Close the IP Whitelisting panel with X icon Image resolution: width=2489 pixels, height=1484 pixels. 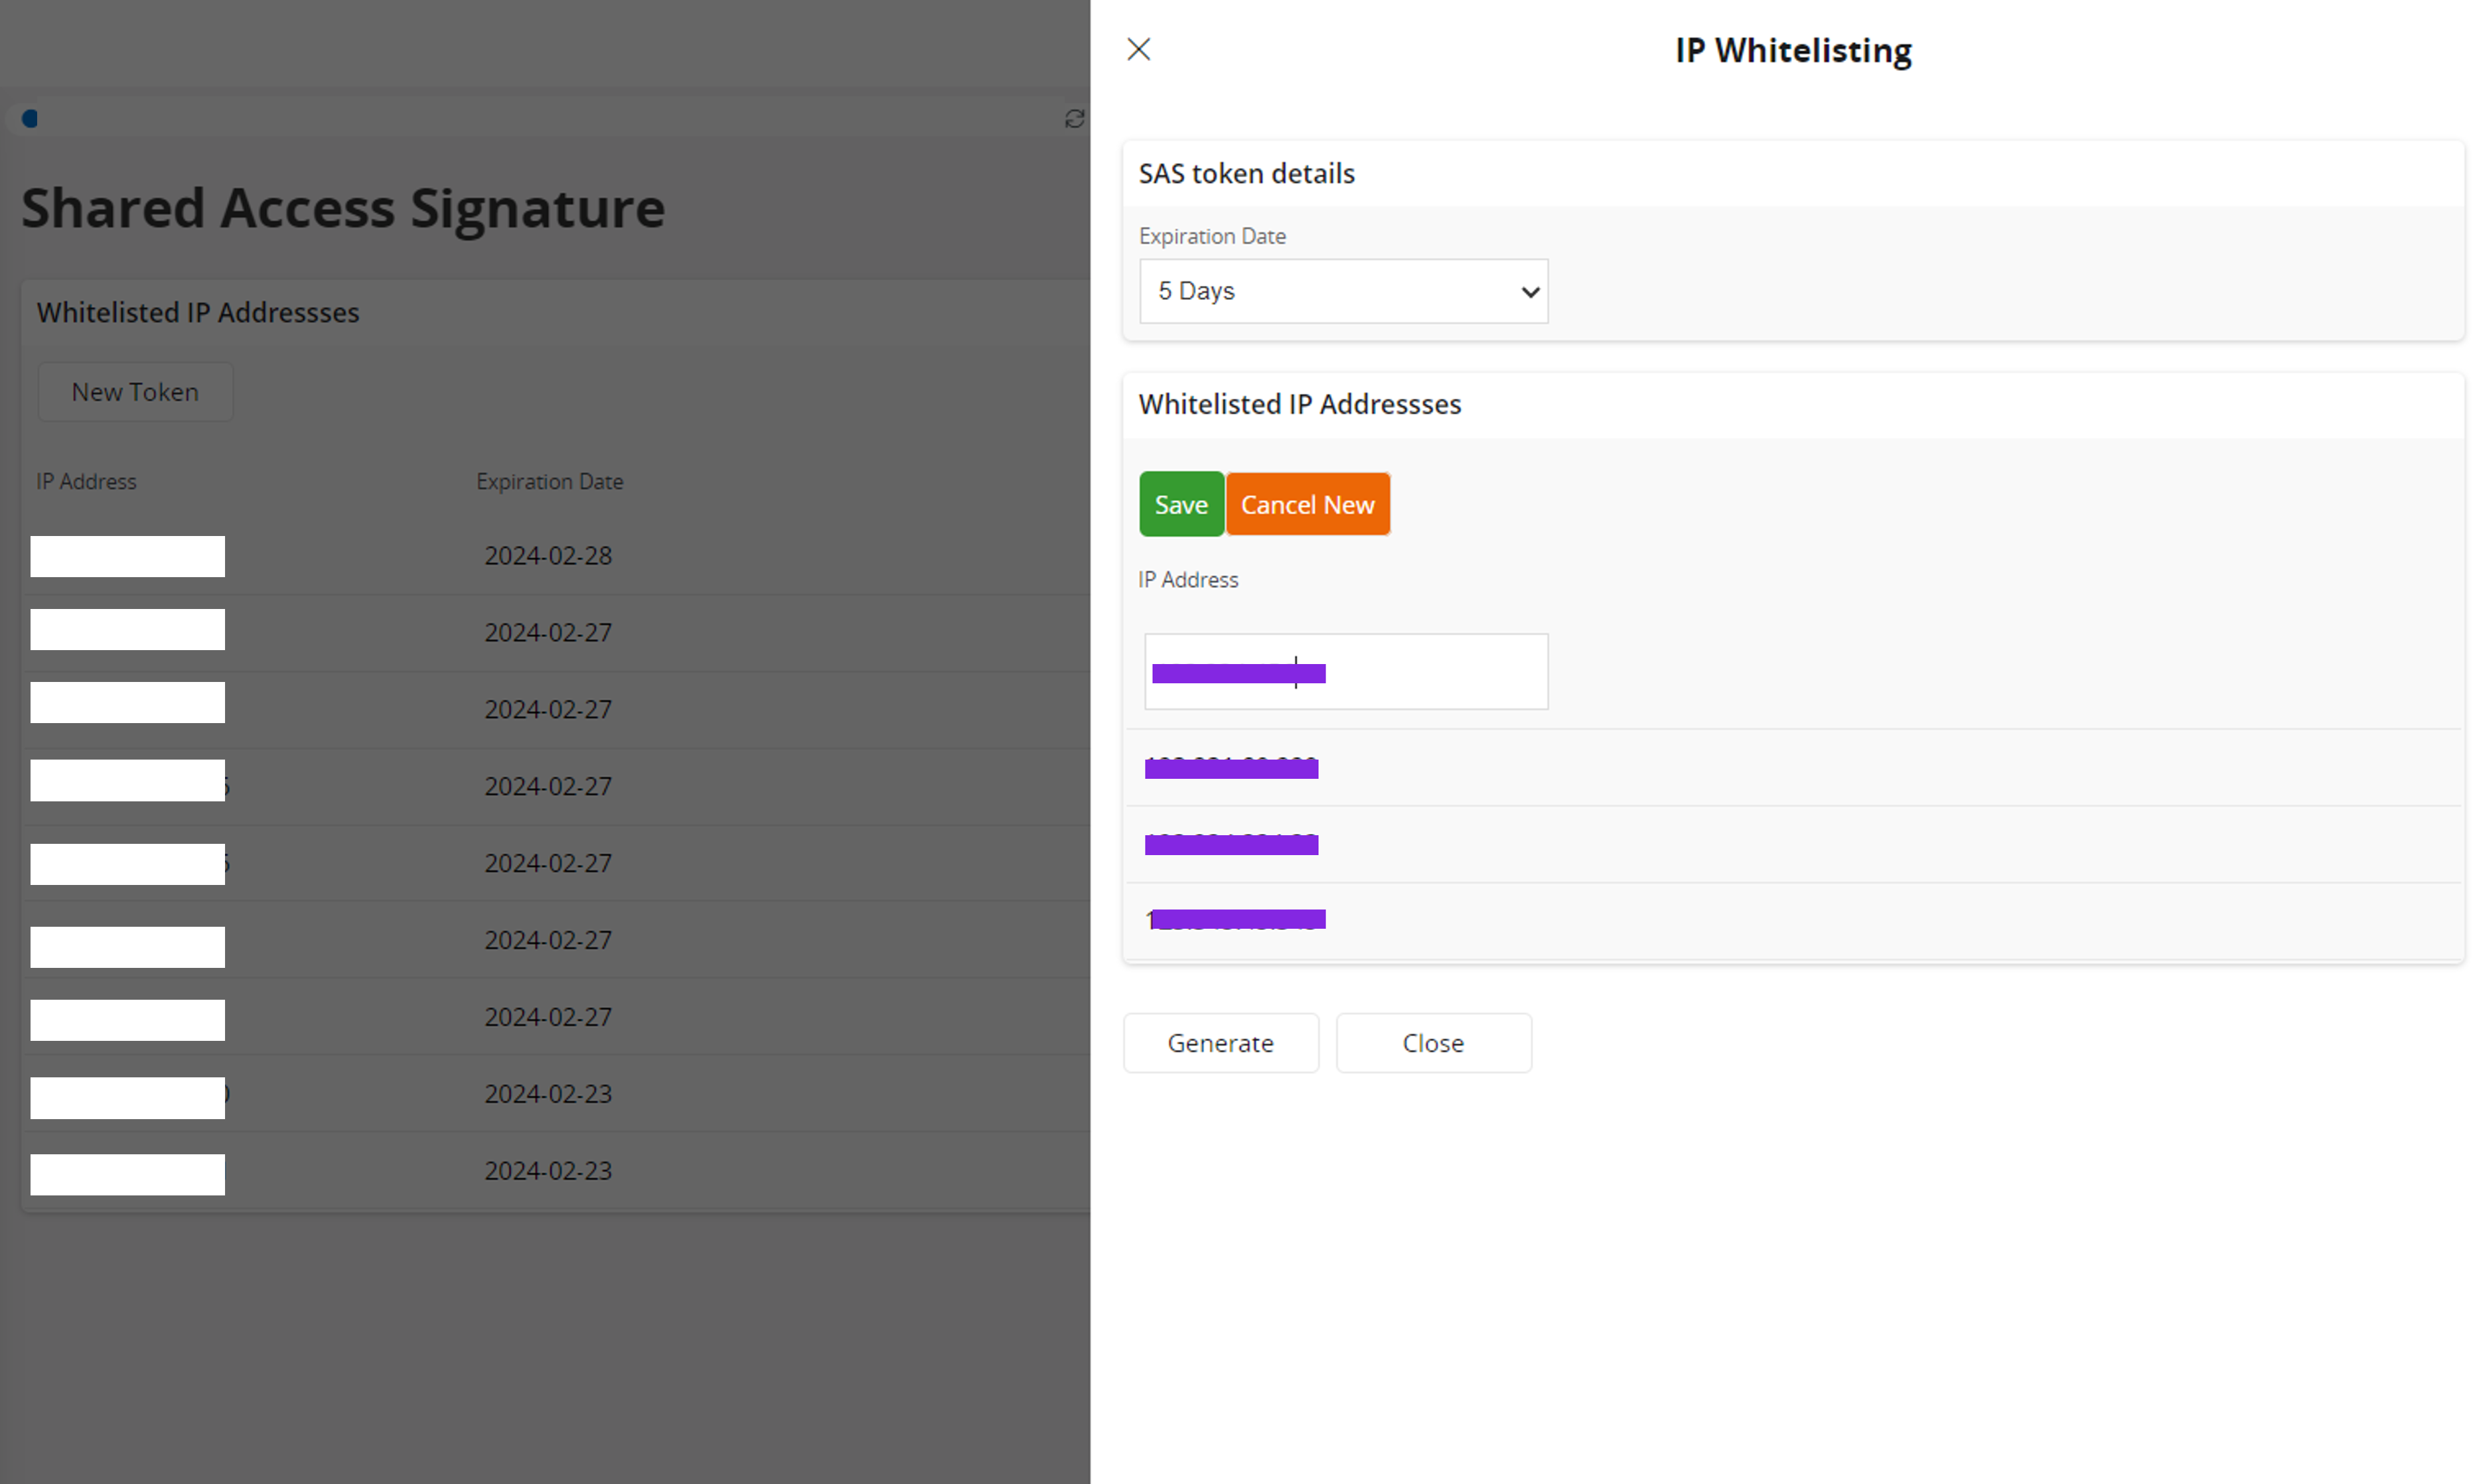pos(1138,49)
